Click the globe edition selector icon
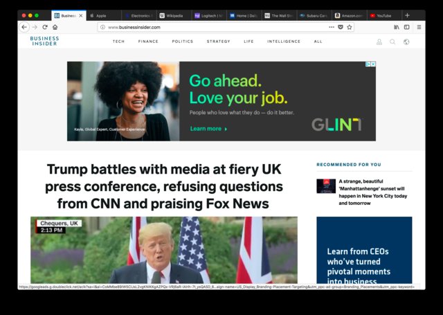This screenshot has width=443, height=315. coord(406,42)
